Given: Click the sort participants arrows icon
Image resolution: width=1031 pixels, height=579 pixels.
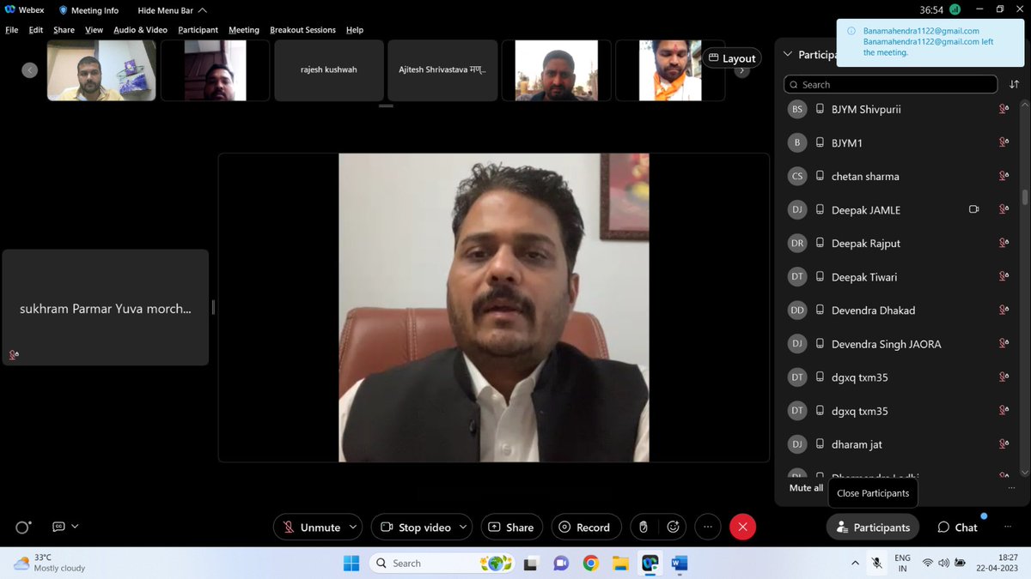Looking at the screenshot, I should (1015, 84).
